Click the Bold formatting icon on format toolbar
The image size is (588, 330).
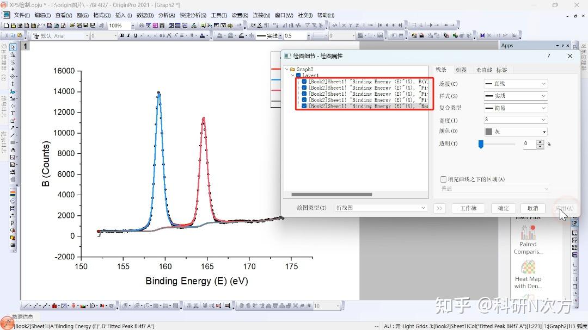122,35
